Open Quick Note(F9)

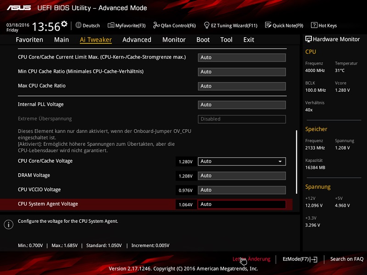coord(284,26)
